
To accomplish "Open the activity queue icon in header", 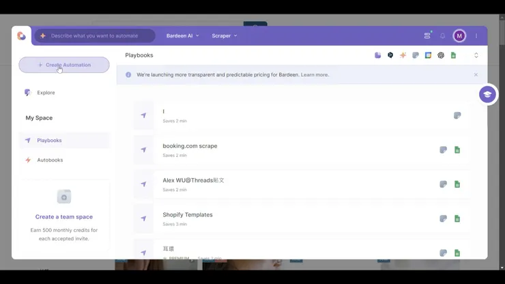I will [427, 35].
